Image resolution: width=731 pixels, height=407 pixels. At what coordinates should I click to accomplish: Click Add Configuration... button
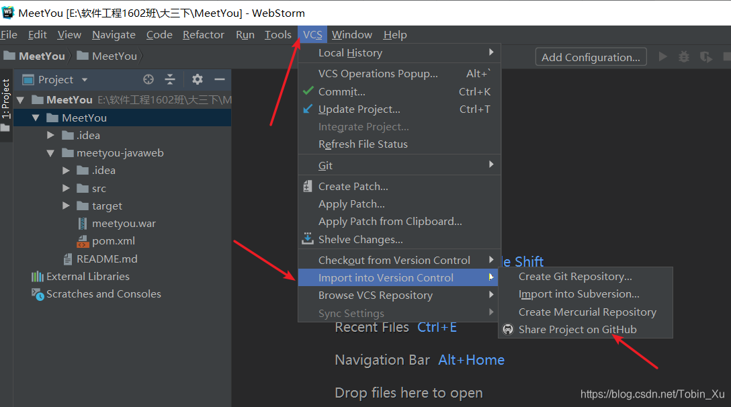[x=591, y=57]
